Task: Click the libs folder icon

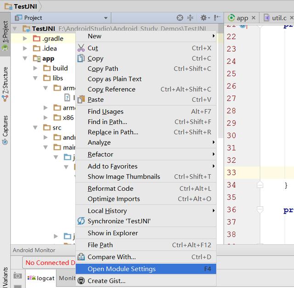Action: (47, 78)
